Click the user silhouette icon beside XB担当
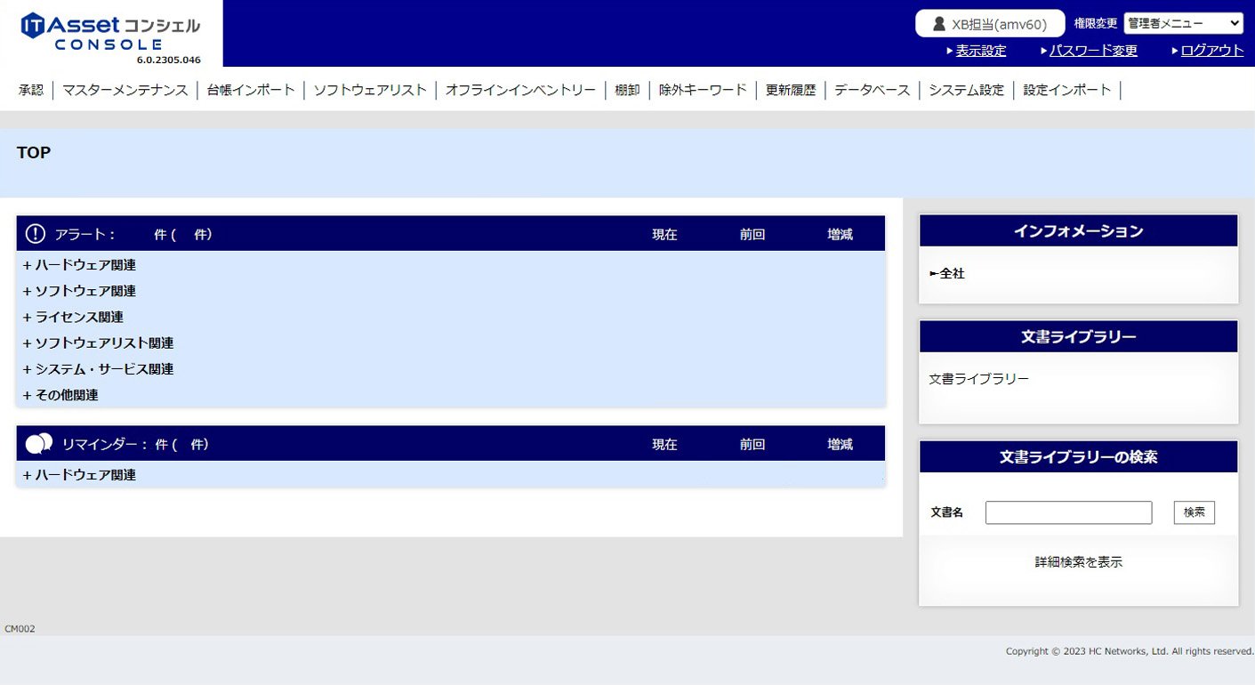The height and width of the screenshot is (685, 1255). click(938, 24)
